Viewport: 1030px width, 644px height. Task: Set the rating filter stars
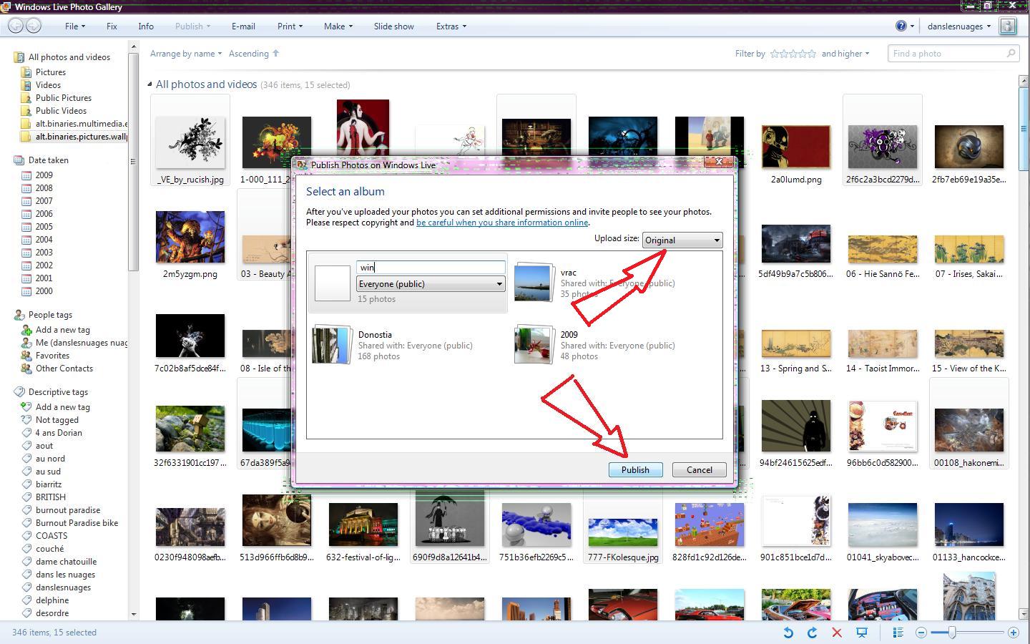click(x=793, y=54)
